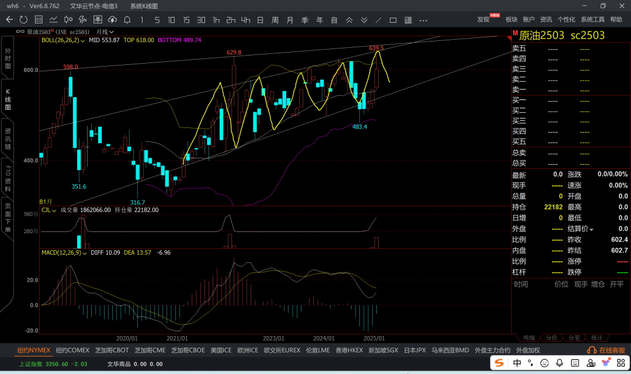Switch to 15-minute chart period
The width and height of the screenshot is (631, 374).
point(186,20)
